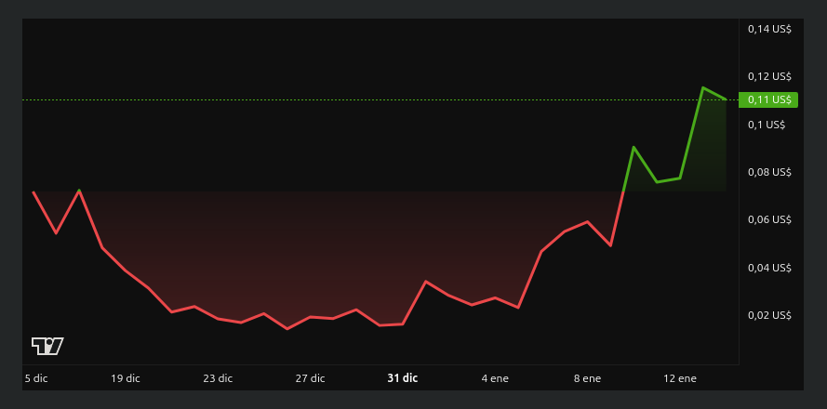Select the 23 dic date label
The image size is (827, 409).
pos(218,378)
